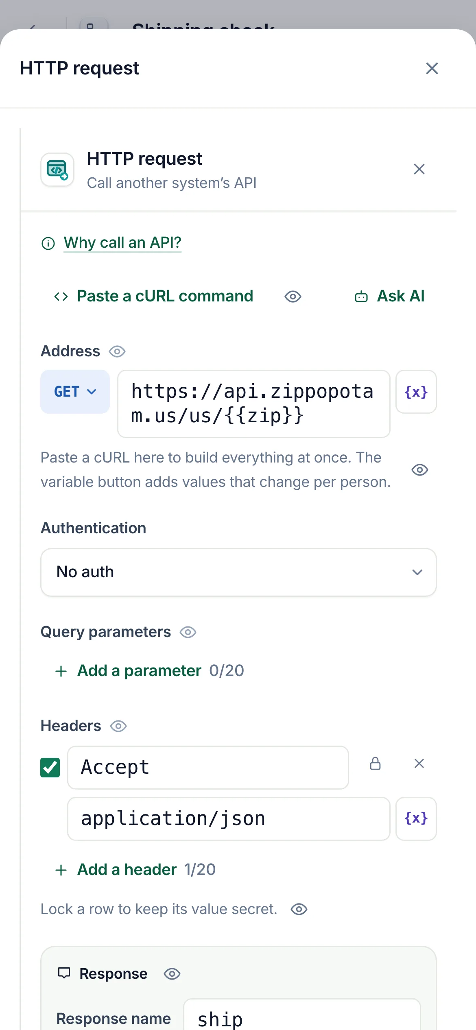Click the application/json header value field

coord(229,819)
